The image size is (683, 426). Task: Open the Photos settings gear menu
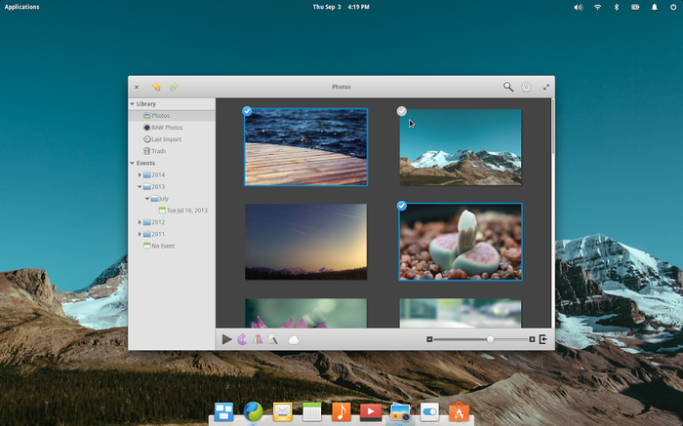click(527, 87)
